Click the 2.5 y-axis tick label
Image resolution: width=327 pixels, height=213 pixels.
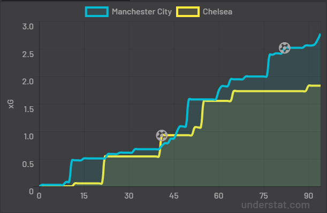[28, 54]
